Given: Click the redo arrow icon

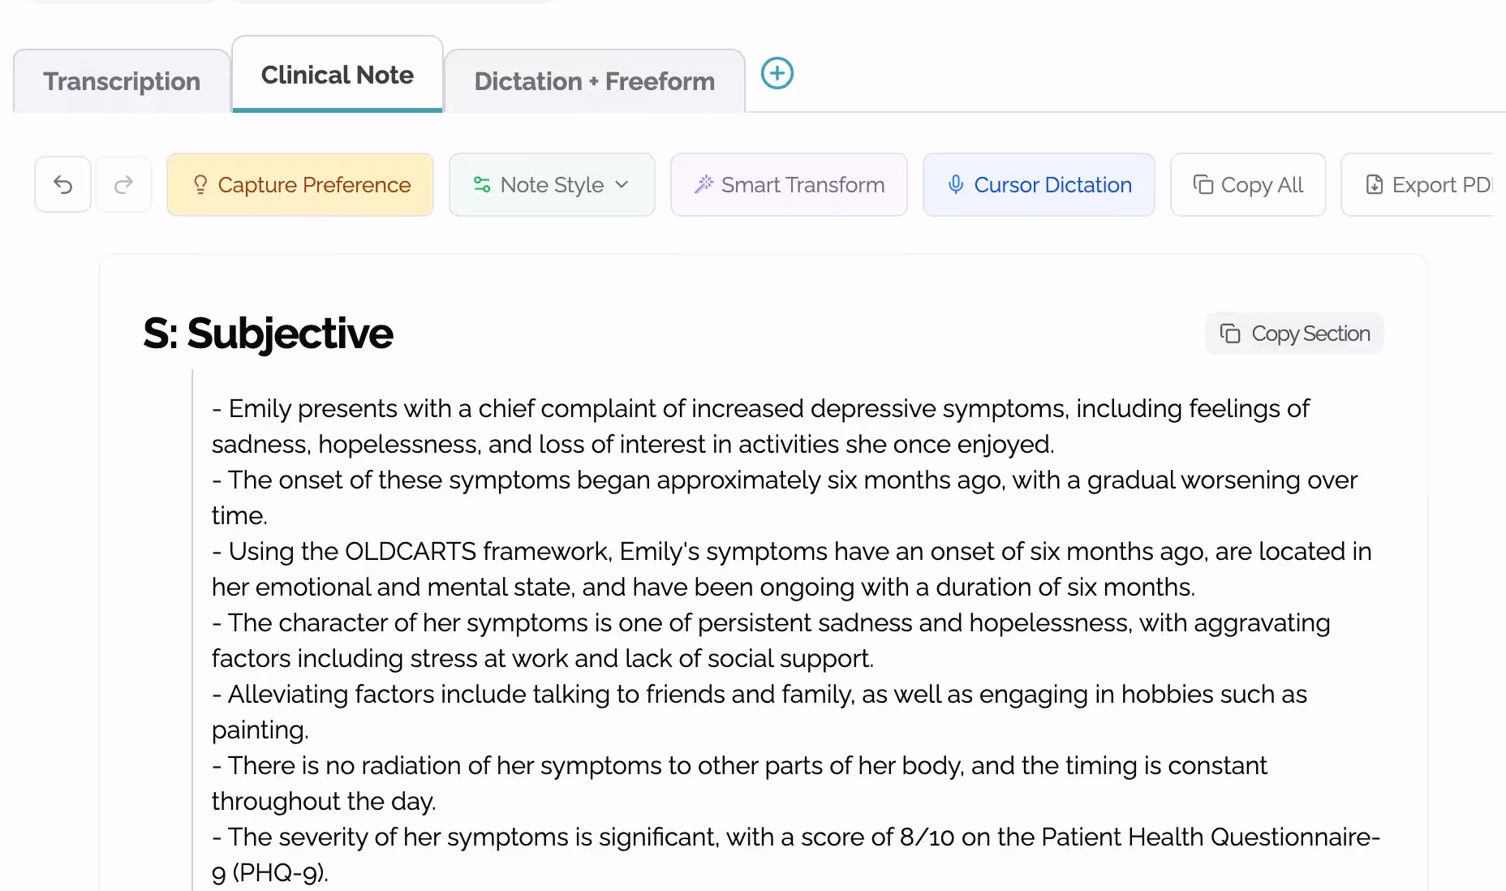Looking at the screenshot, I should 123,184.
